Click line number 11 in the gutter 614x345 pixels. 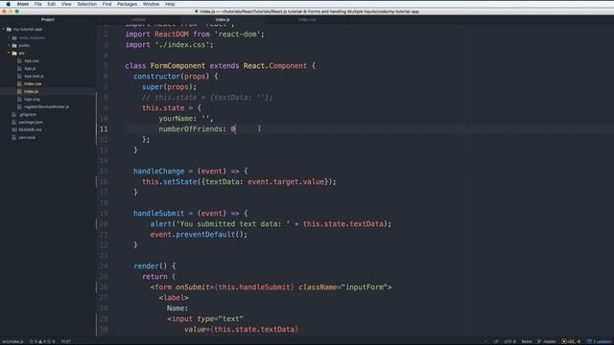[x=104, y=129]
